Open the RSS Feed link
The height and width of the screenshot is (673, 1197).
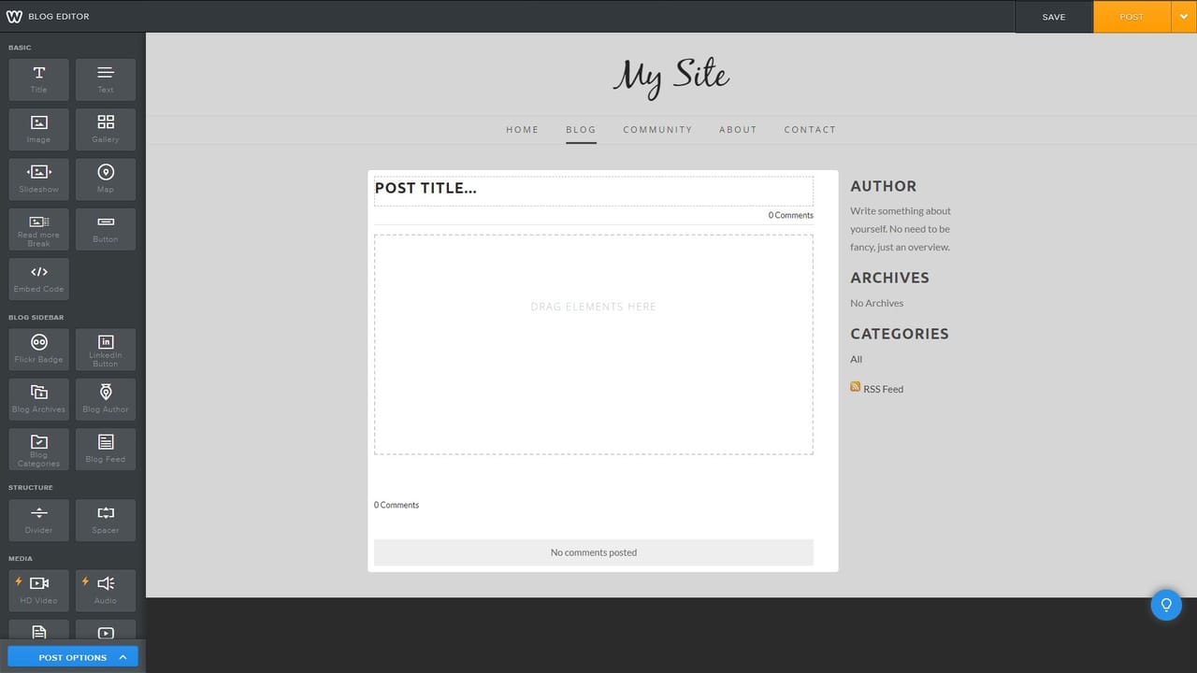[883, 388]
